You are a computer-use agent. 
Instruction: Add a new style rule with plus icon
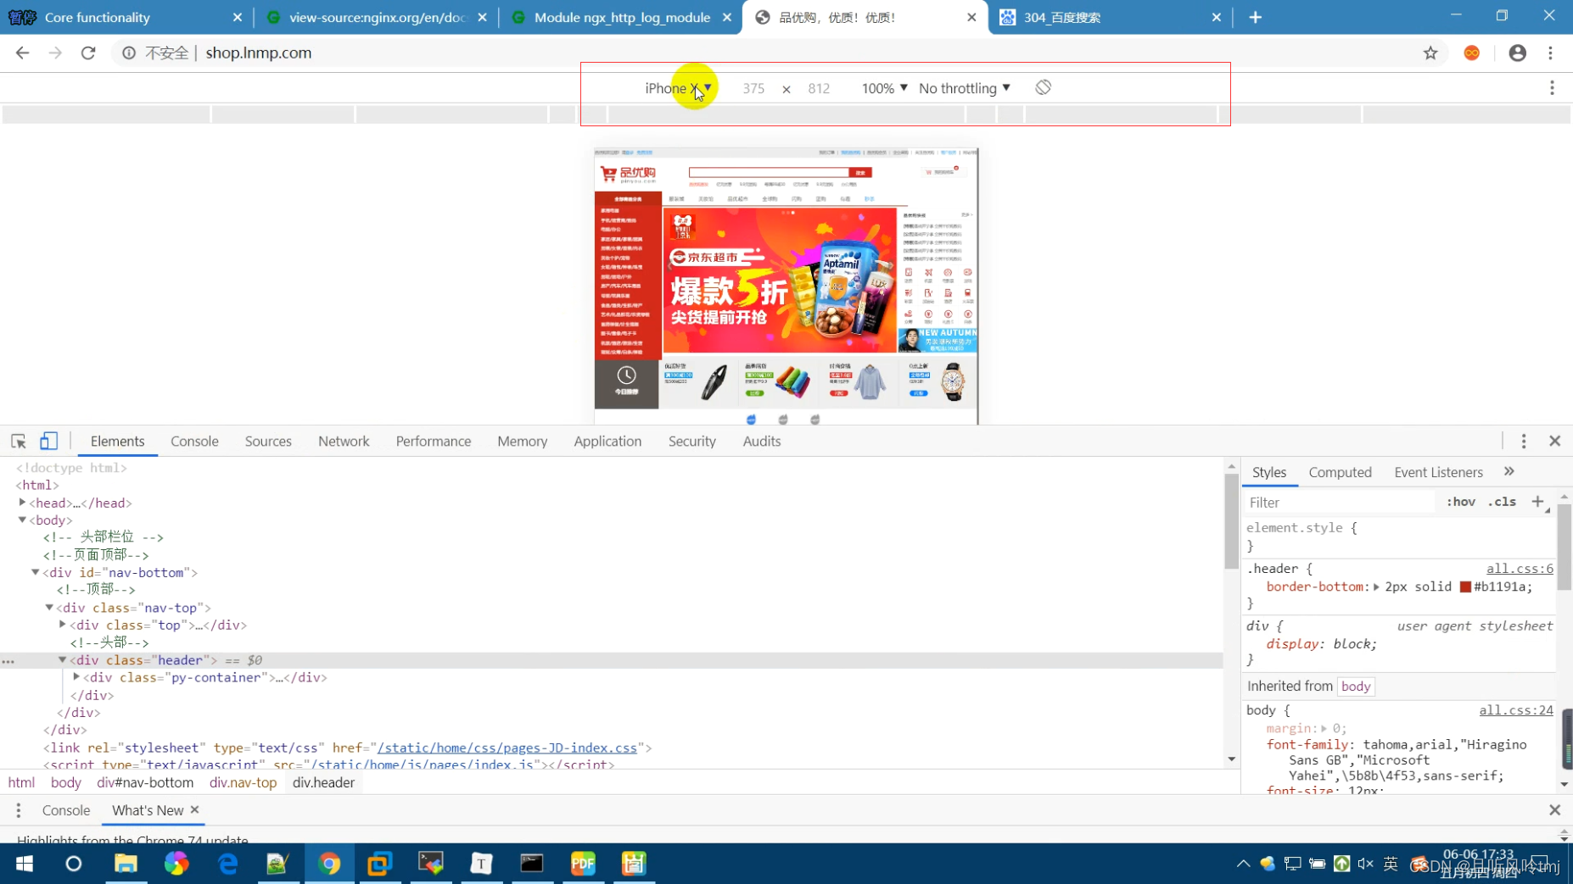[1537, 502]
